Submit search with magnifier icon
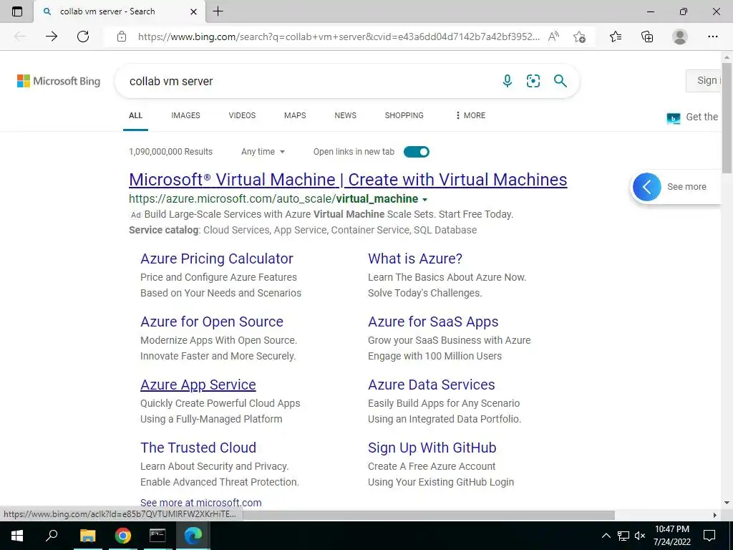Viewport: 733px width, 550px height. pyautogui.click(x=560, y=81)
